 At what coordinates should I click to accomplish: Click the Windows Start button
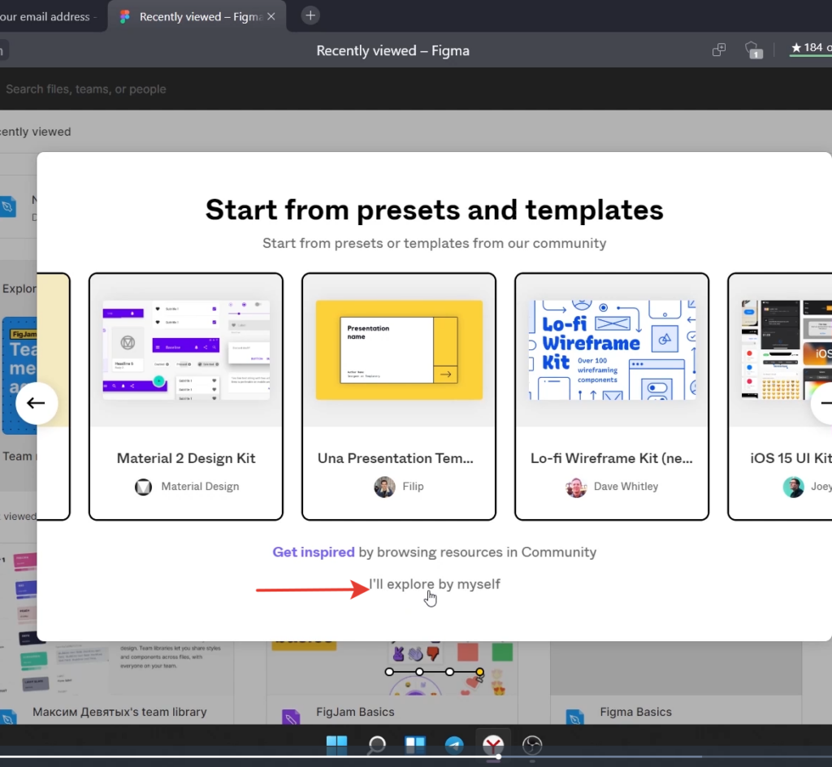(336, 745)
